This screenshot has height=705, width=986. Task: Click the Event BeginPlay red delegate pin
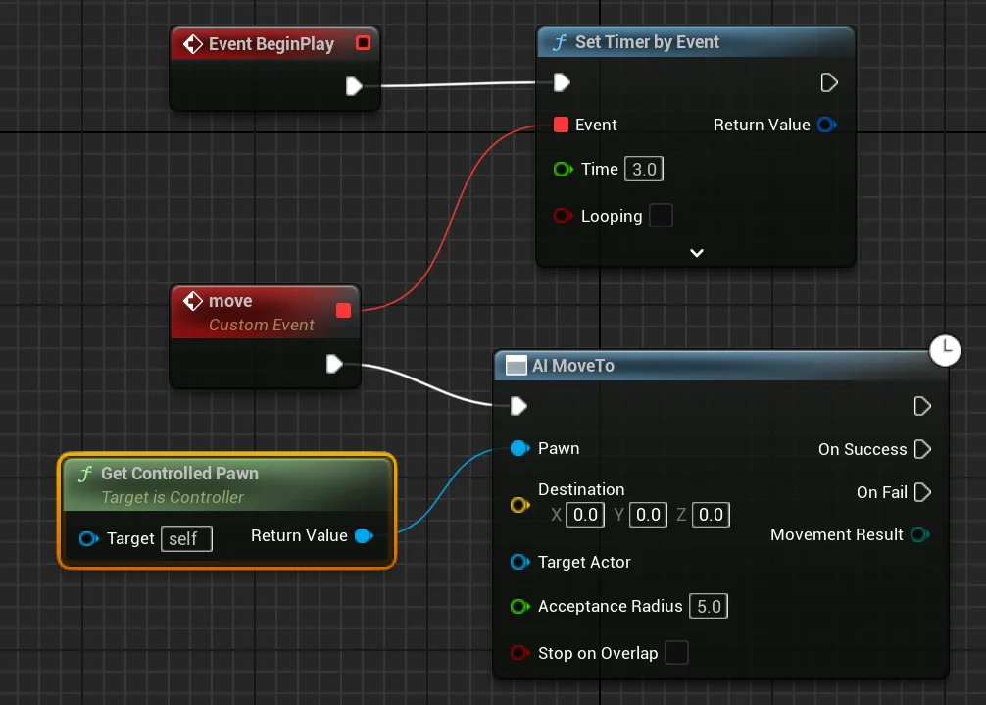363,43
